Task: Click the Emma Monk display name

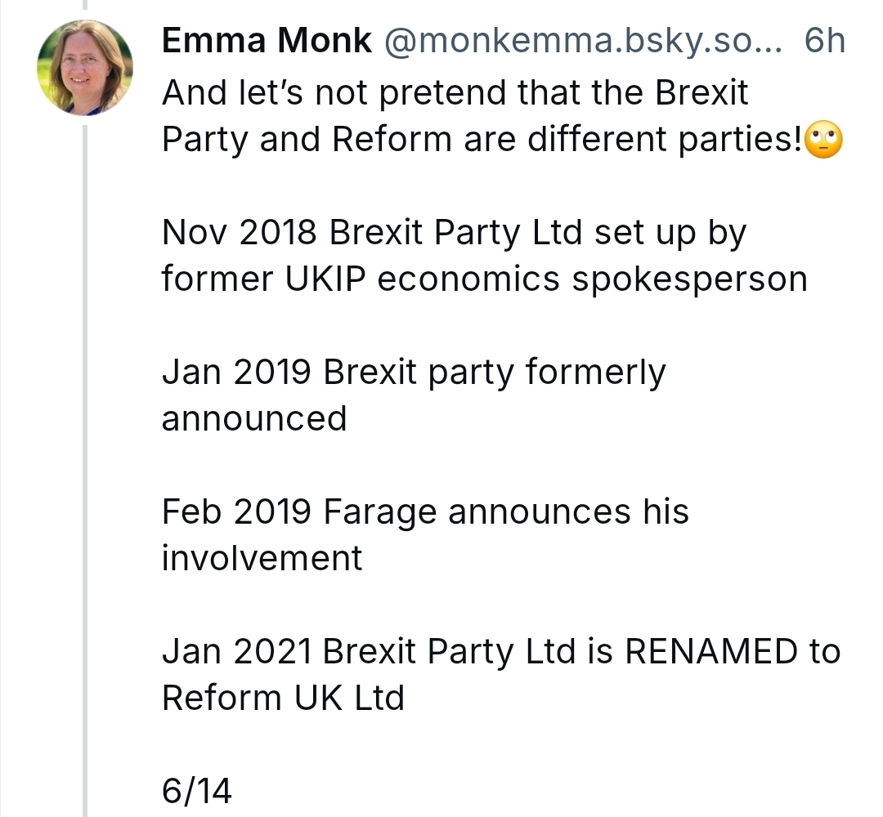Action: [x=267, y=42]
